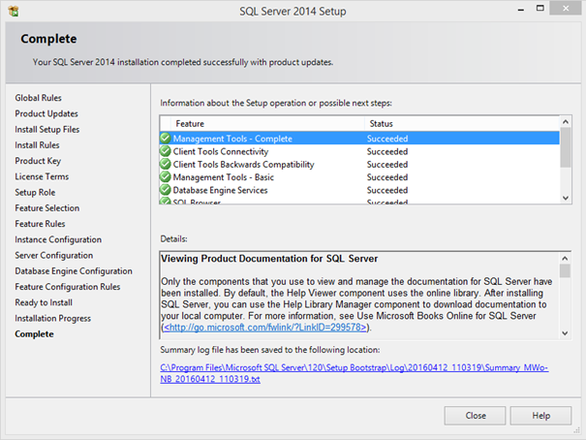Image resolution: width=586 pixels, height=440 pixels.
Task: Click the bold Complete step in sidebar
Action: pyautogui.click(x=34, y=334)
